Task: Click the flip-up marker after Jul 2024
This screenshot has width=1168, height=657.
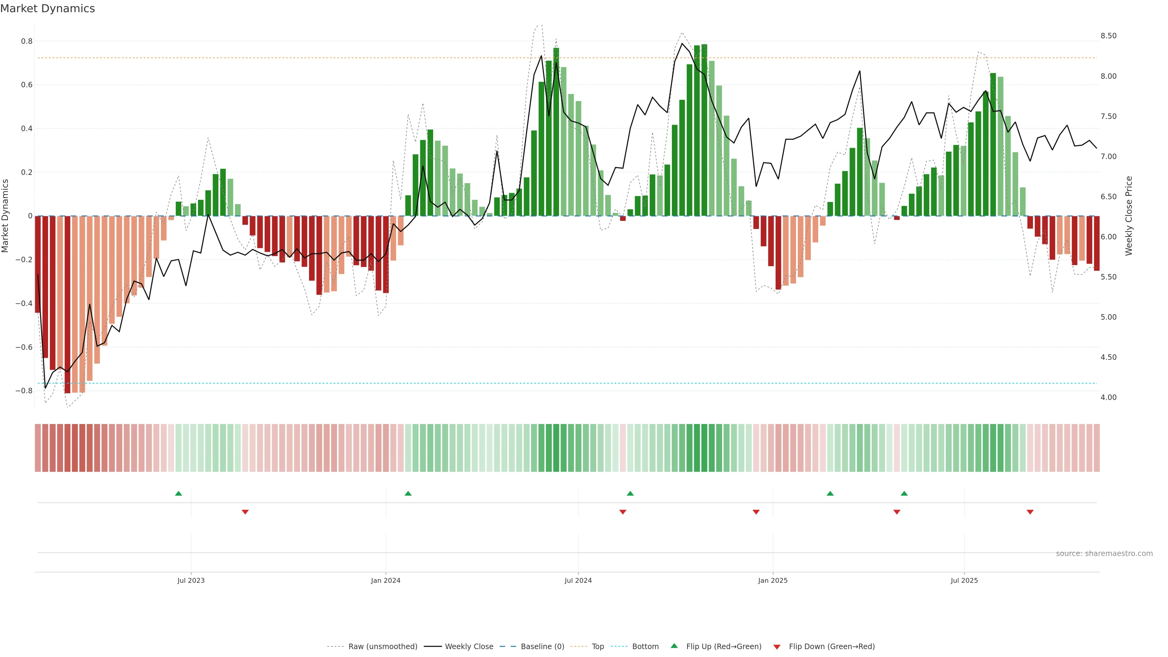Action: click(630, 493)
